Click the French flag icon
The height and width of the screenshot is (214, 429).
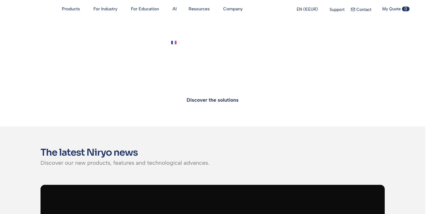(x=174, y=42)
